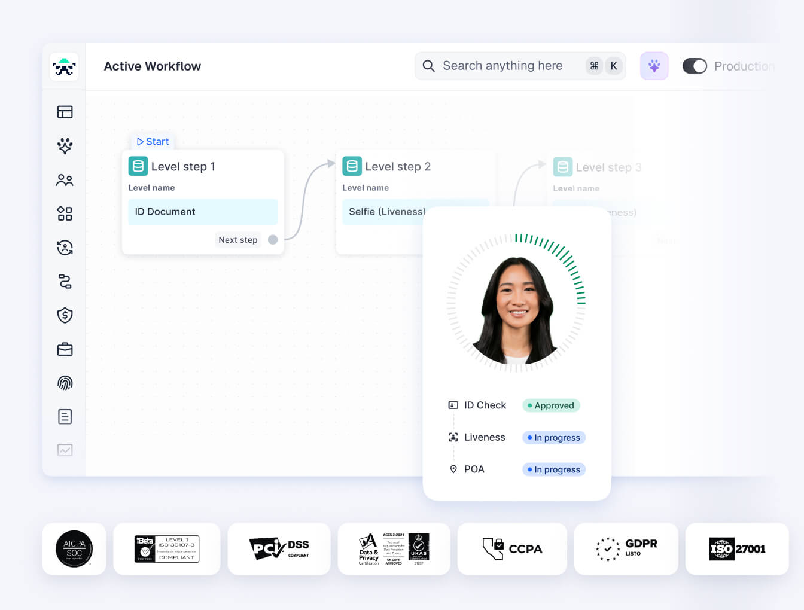Open the briefcase icon in sidebar
This screenshot has height=610, width=804.
tap(65, 349)
